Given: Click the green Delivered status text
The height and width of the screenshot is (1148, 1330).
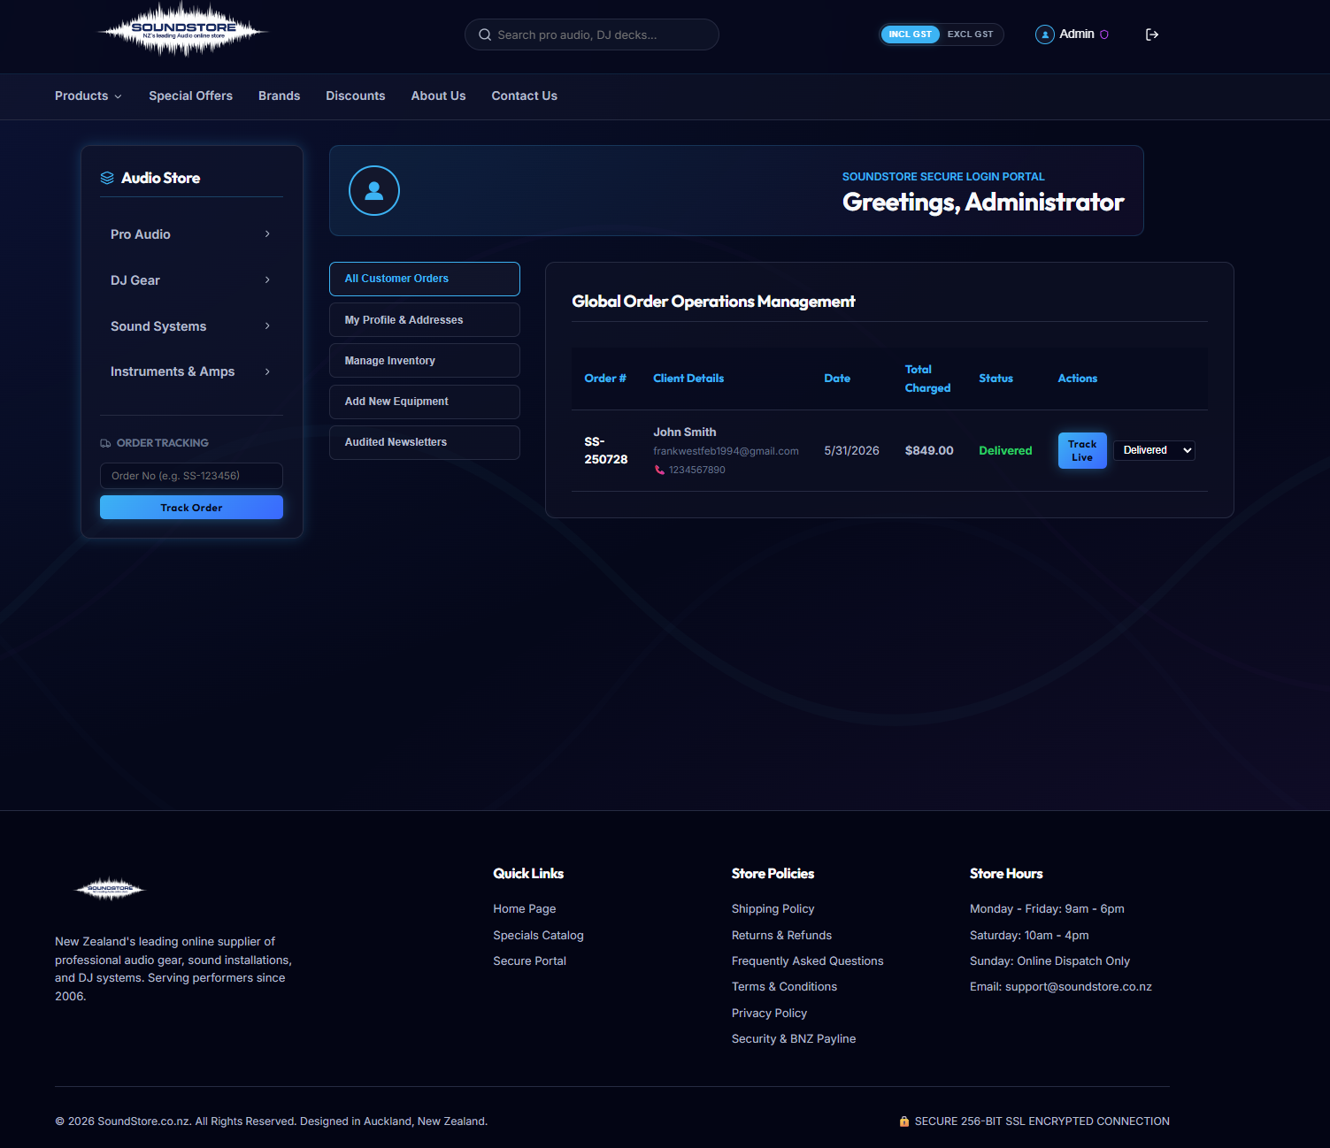Looking at the screenshot, I should 1005,451.
